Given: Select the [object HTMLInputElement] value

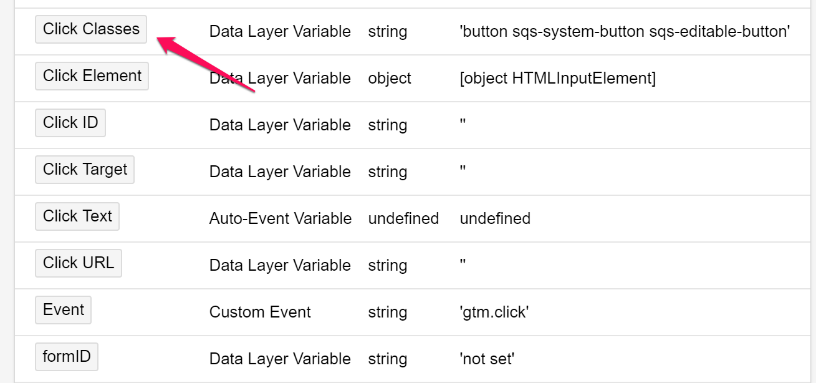Looking at the screenshot, I should coord(557,78).
